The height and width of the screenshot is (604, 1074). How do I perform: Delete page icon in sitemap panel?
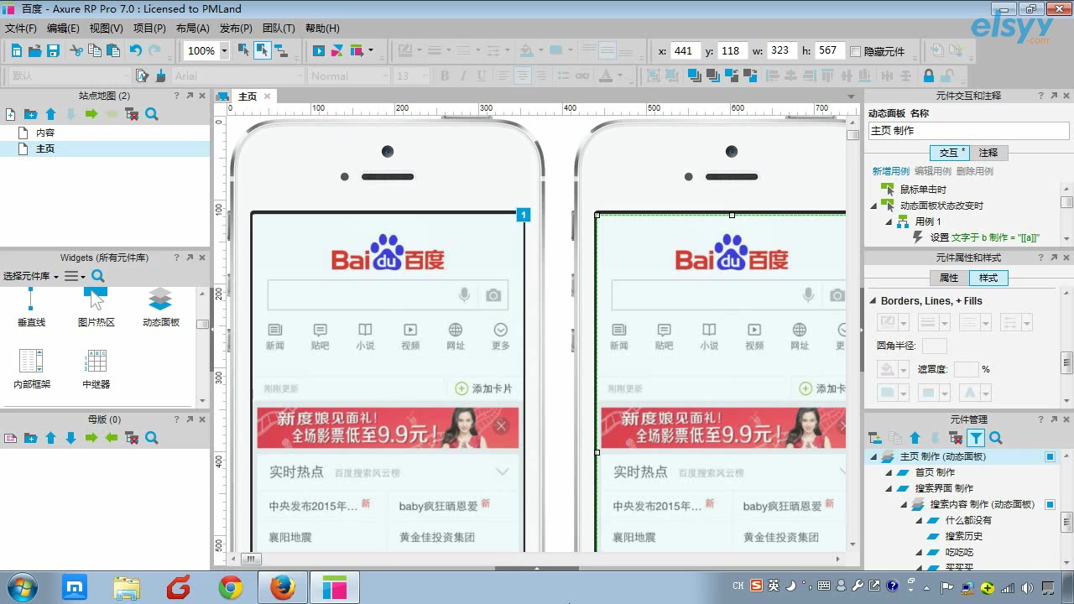pos(132,114)
